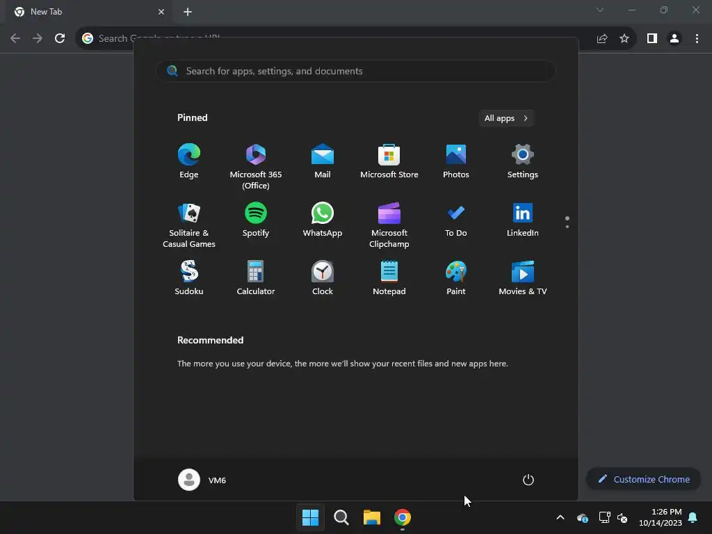Viewport: 712px width, 534px height.
Task: Launch Microsoft 365 (Office)
Action: coord(256,166)
